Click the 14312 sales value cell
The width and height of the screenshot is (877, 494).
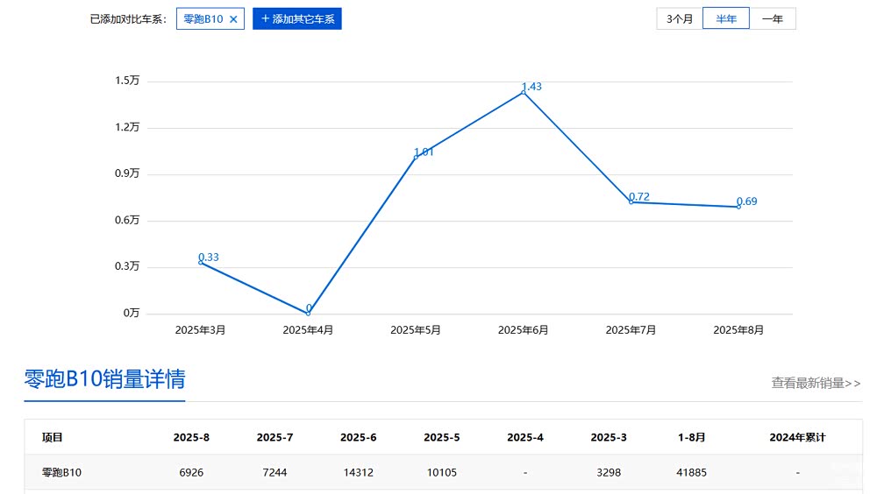(358, 472)
